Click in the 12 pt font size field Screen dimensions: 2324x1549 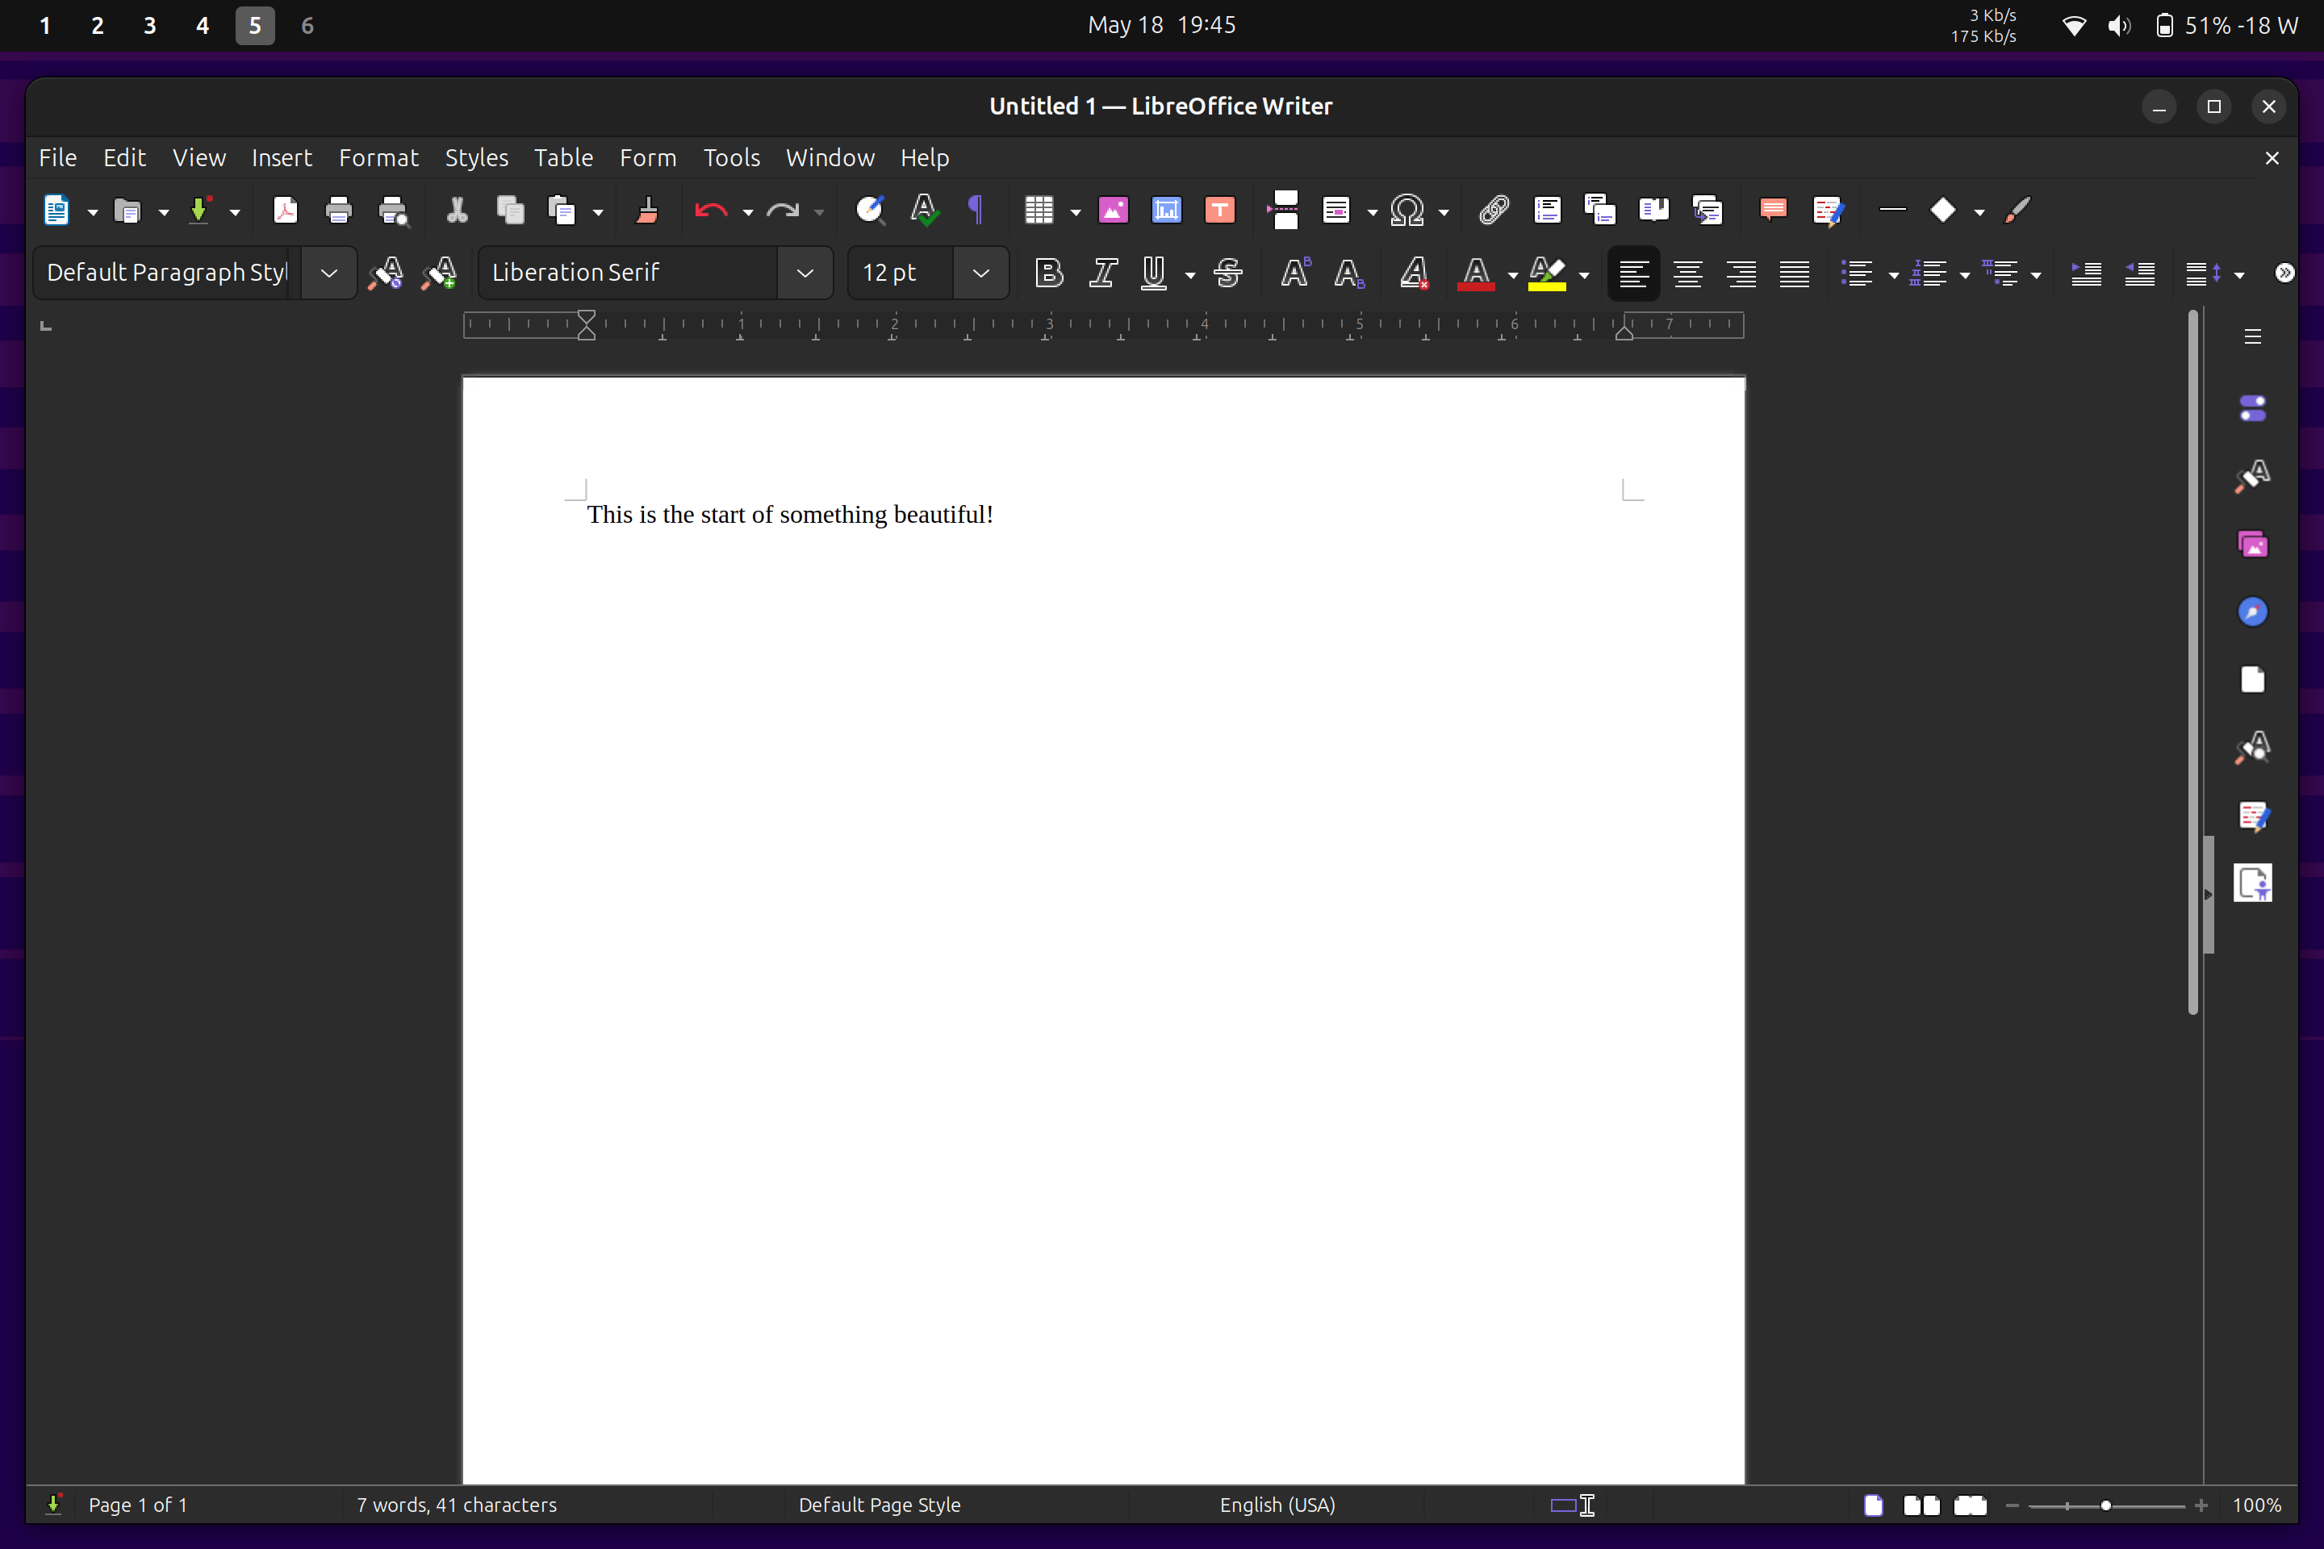tap(901, 273)
